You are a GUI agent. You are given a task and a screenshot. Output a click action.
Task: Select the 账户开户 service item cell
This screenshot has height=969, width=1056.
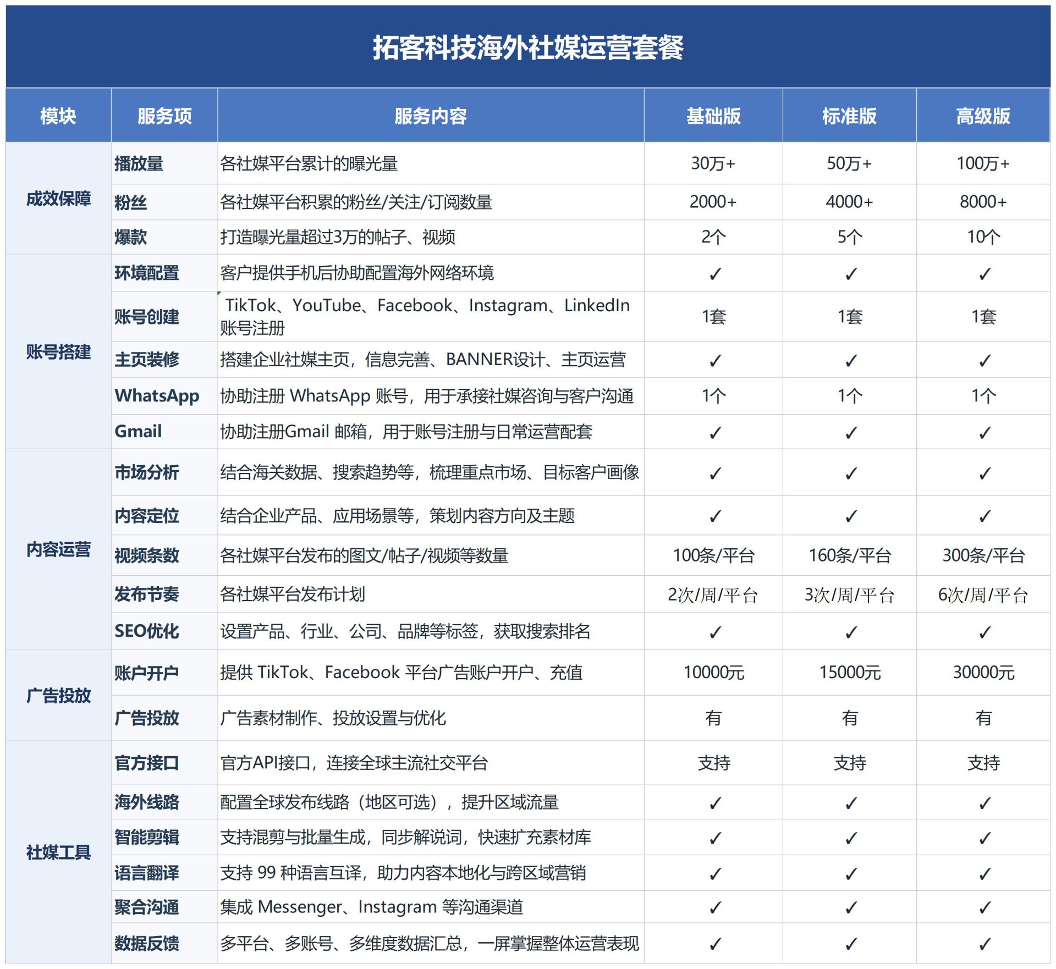click(x=164, y=673)
